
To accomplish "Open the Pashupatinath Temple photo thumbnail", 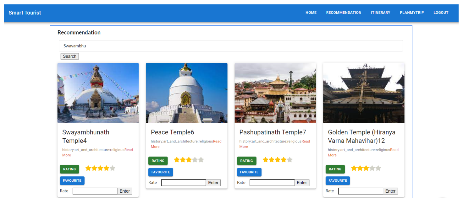I will tap(275, 93).
